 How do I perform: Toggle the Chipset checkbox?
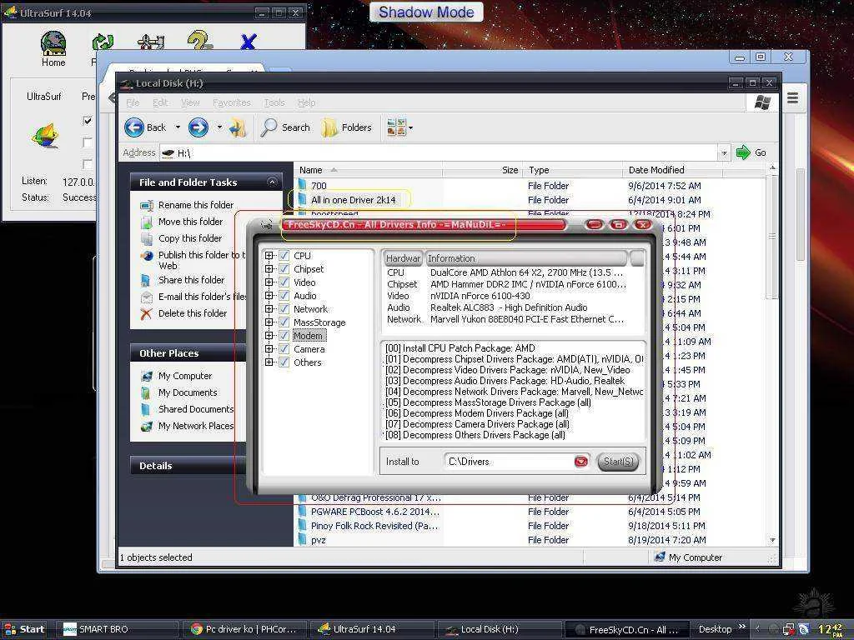tap(284, 269)
